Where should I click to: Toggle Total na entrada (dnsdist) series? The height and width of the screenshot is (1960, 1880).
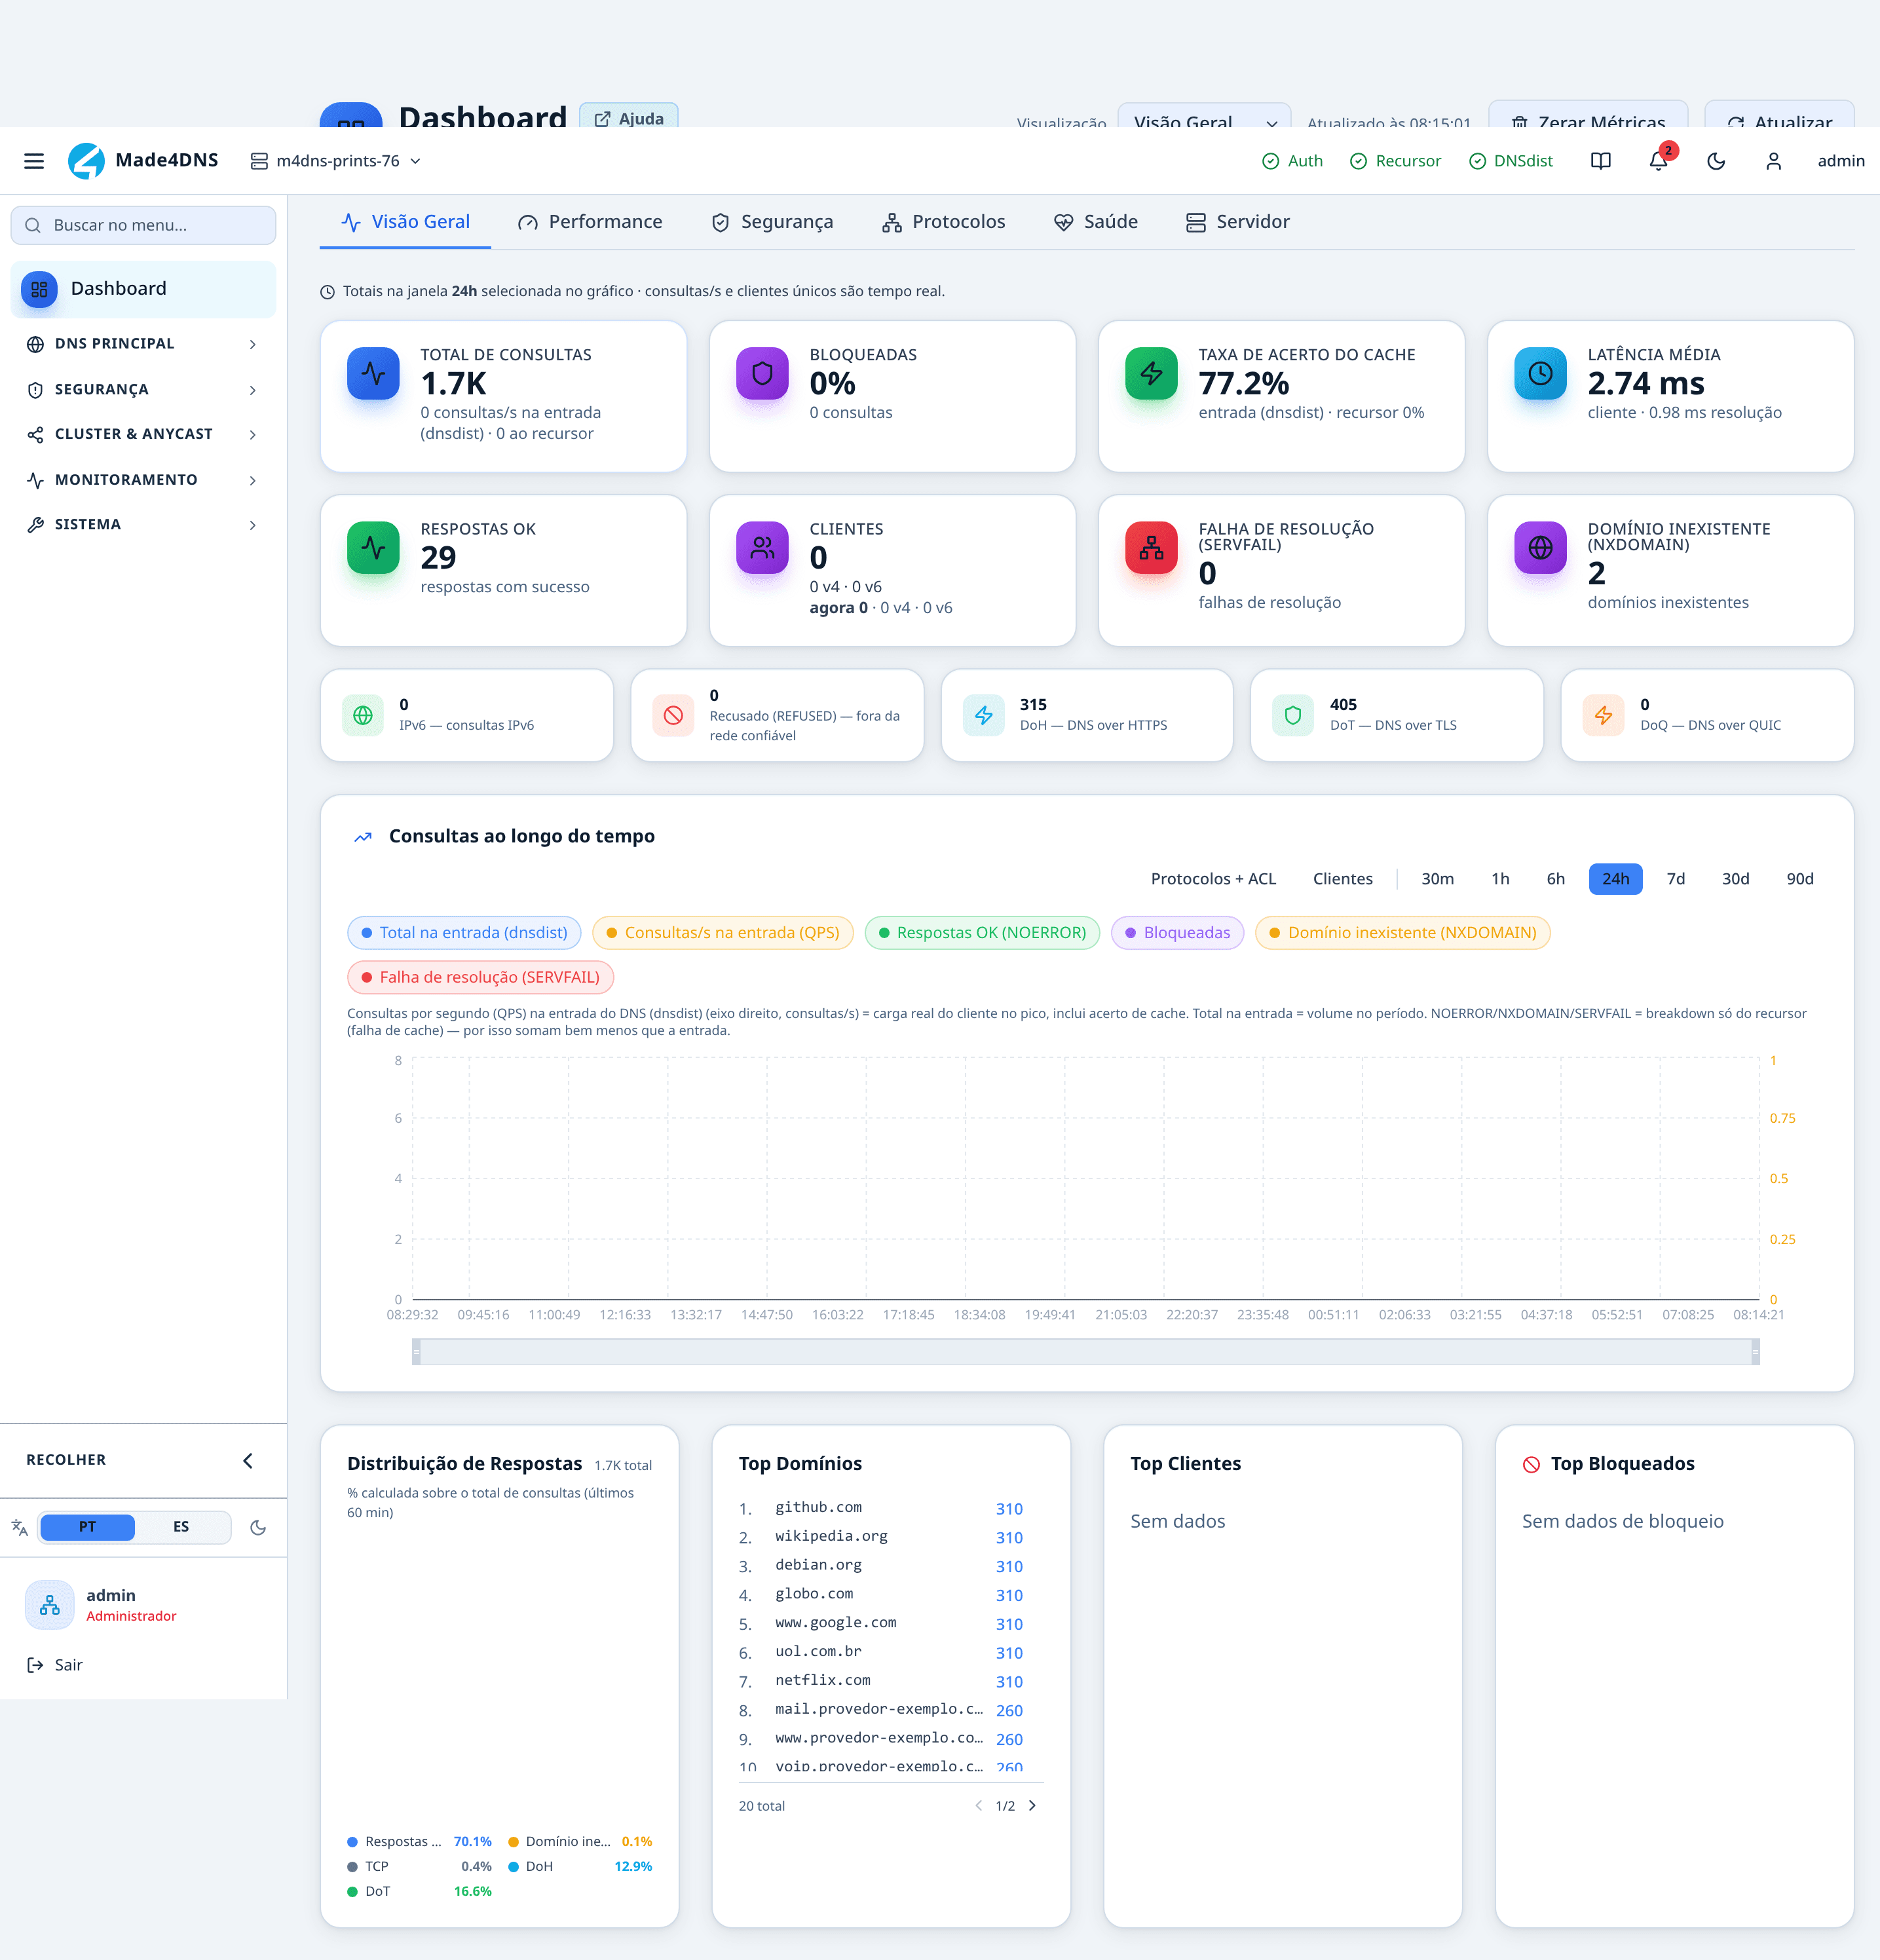tap(464, 933)
